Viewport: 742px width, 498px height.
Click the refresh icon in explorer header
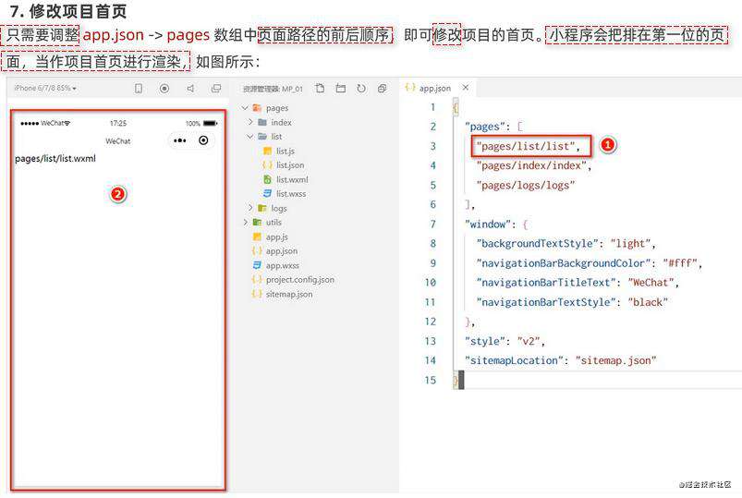coord(361,89)
